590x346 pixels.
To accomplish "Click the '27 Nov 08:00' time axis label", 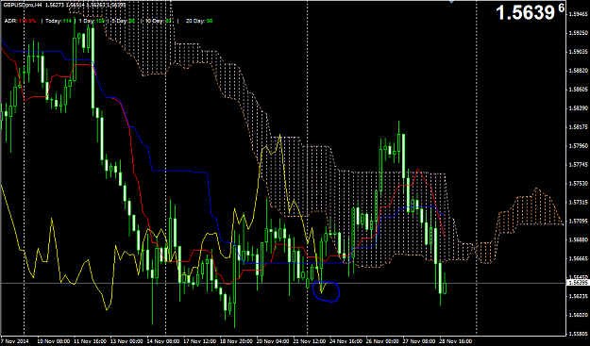I will 419,341.
